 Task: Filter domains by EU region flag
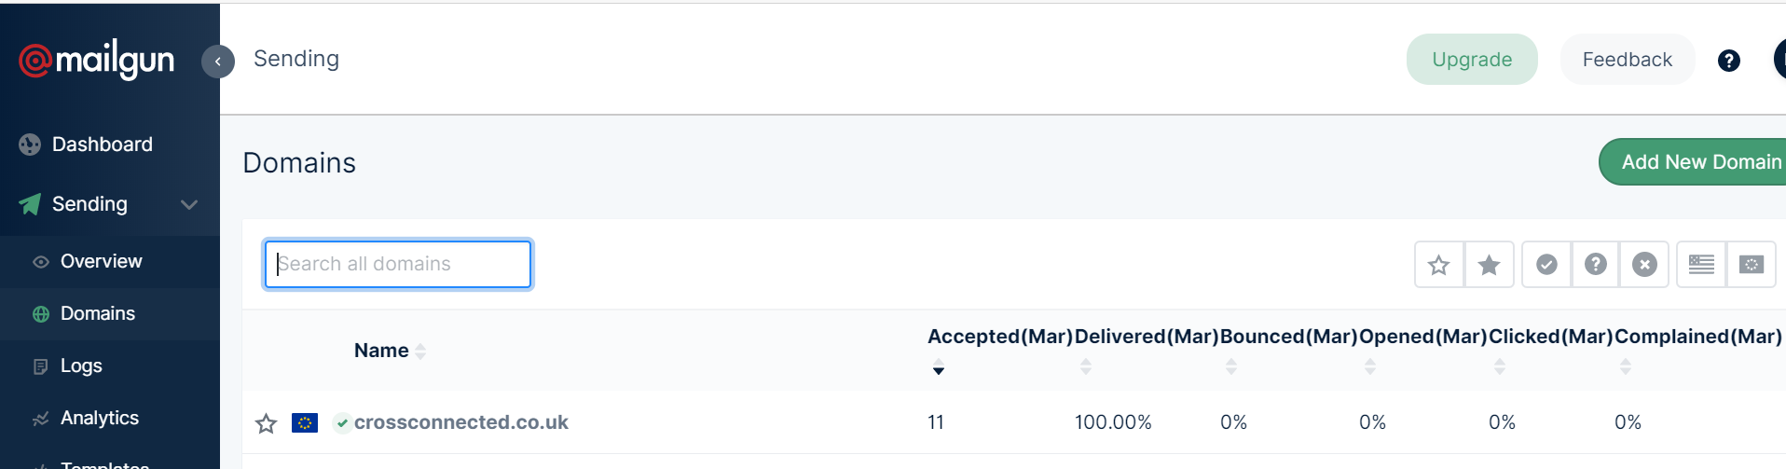pyautogui.click(x=1752, y=265)
